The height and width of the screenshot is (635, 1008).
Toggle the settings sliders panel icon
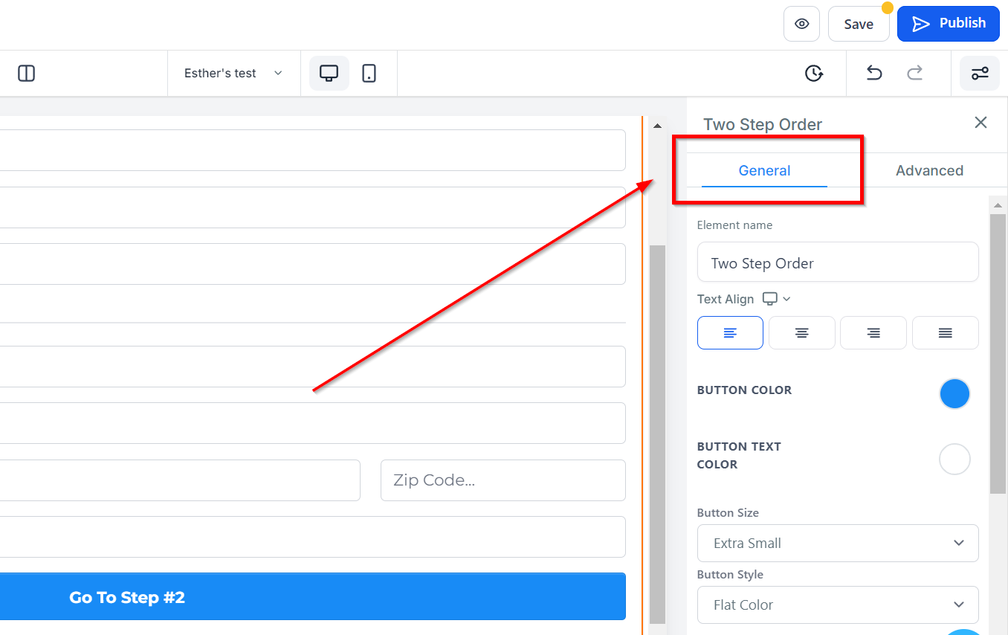coord(980,73)
